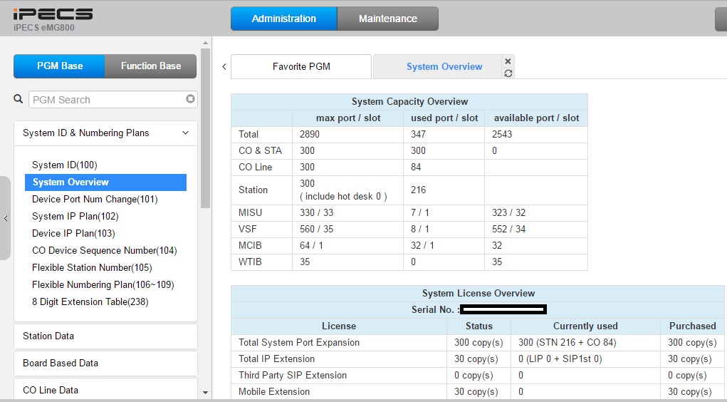
Task: Open Device IP Plan(103)
Action: click(x=73, y=233)
